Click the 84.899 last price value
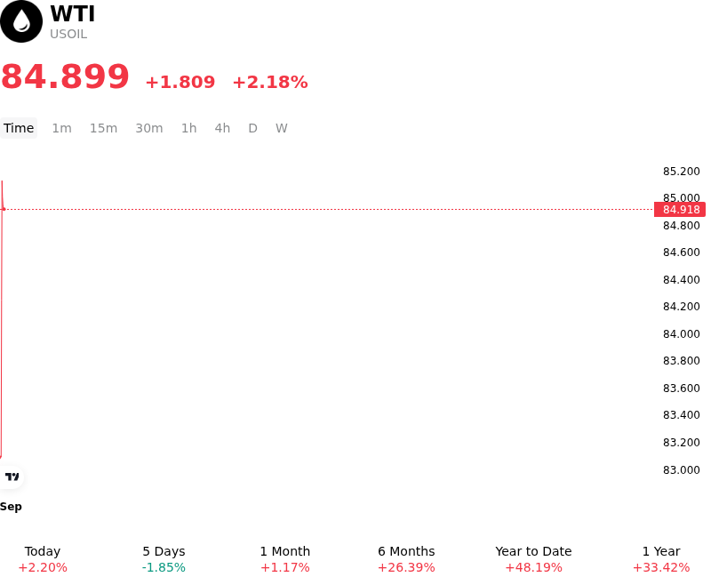711x585 pixels. (x=65, y=76)
